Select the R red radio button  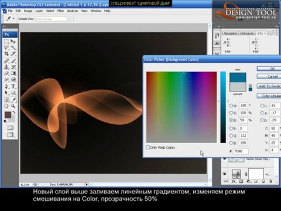231,128
